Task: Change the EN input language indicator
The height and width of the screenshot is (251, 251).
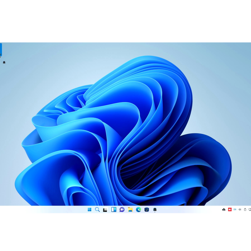Action: point(235,209)
